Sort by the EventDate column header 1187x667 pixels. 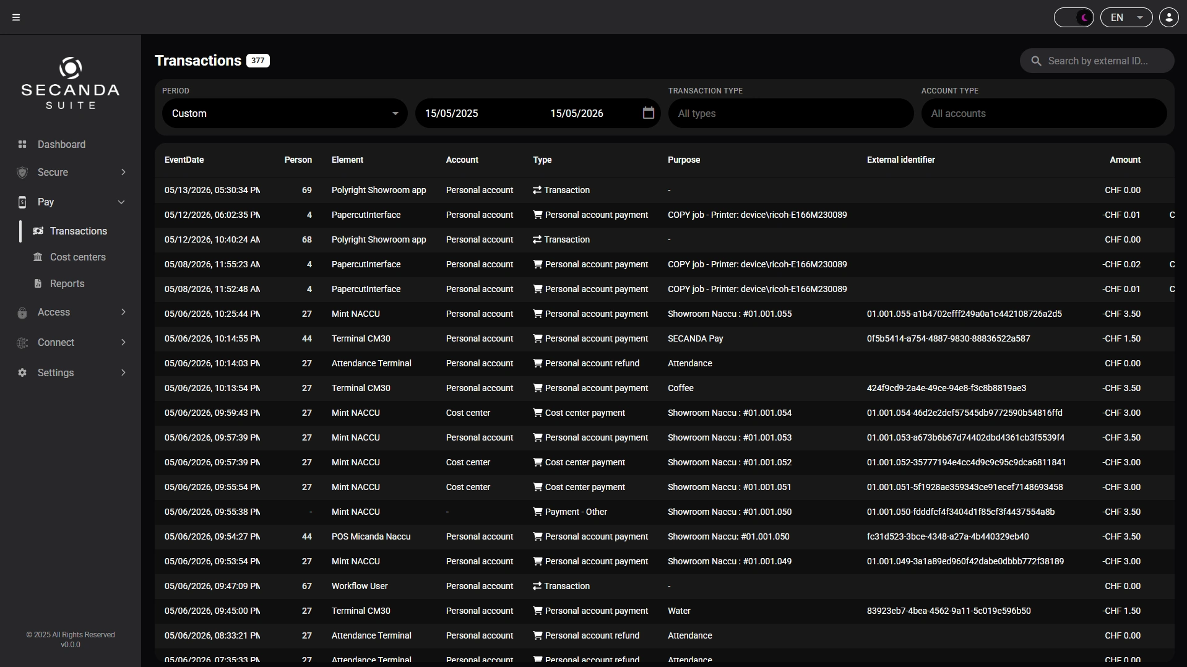tap(184, 160)
